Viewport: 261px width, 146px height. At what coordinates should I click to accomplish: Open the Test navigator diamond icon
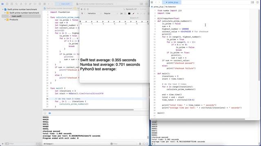[26, 4]
